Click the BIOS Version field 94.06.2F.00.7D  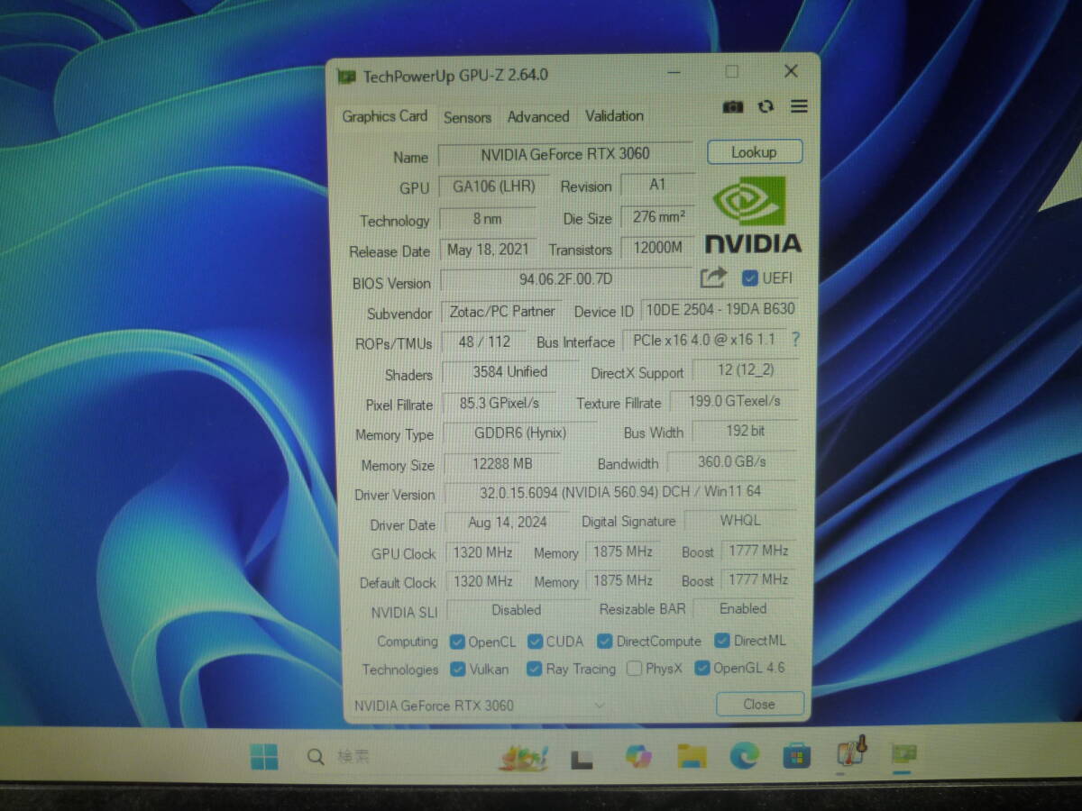566,279
